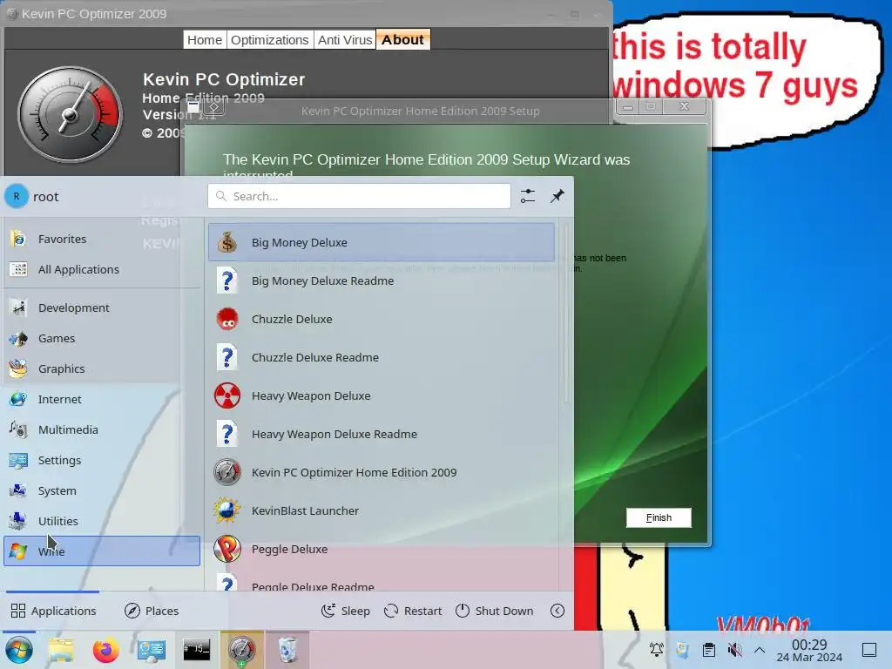Open system settings taskbar icon

point(152,650)
